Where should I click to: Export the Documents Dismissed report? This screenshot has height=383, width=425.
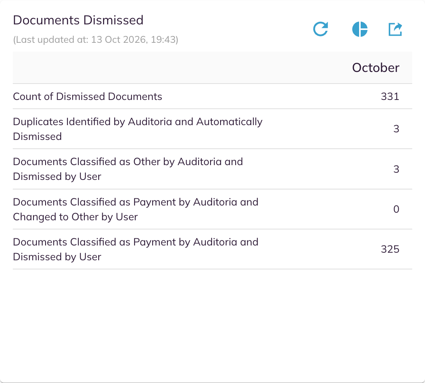pyautogui.click(x=395, y=29)
